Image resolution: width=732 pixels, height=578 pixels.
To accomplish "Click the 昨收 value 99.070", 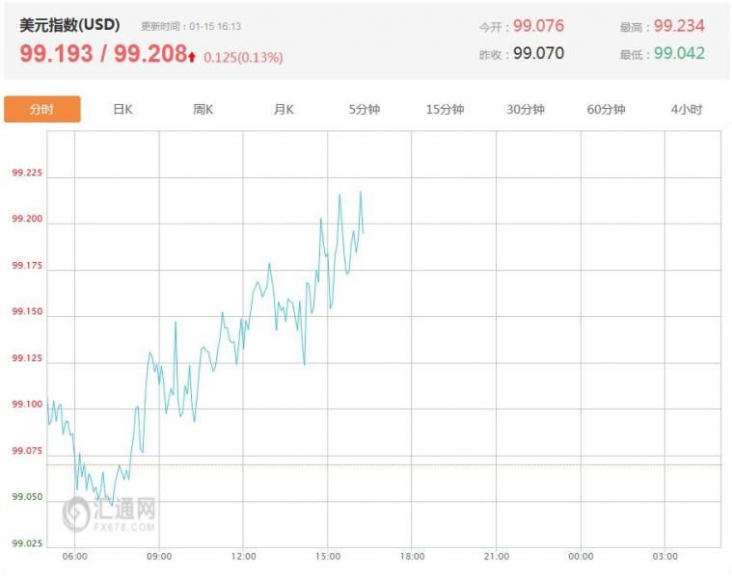I will [x=538, y=54].
